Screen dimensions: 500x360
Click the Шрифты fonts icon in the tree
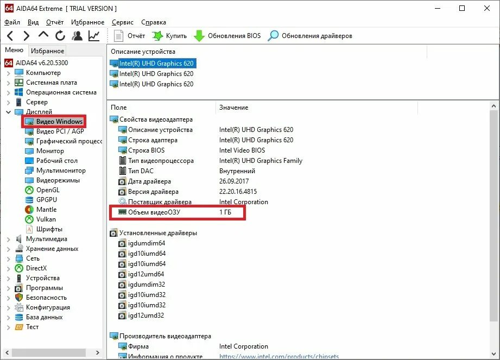pos(29,229)
